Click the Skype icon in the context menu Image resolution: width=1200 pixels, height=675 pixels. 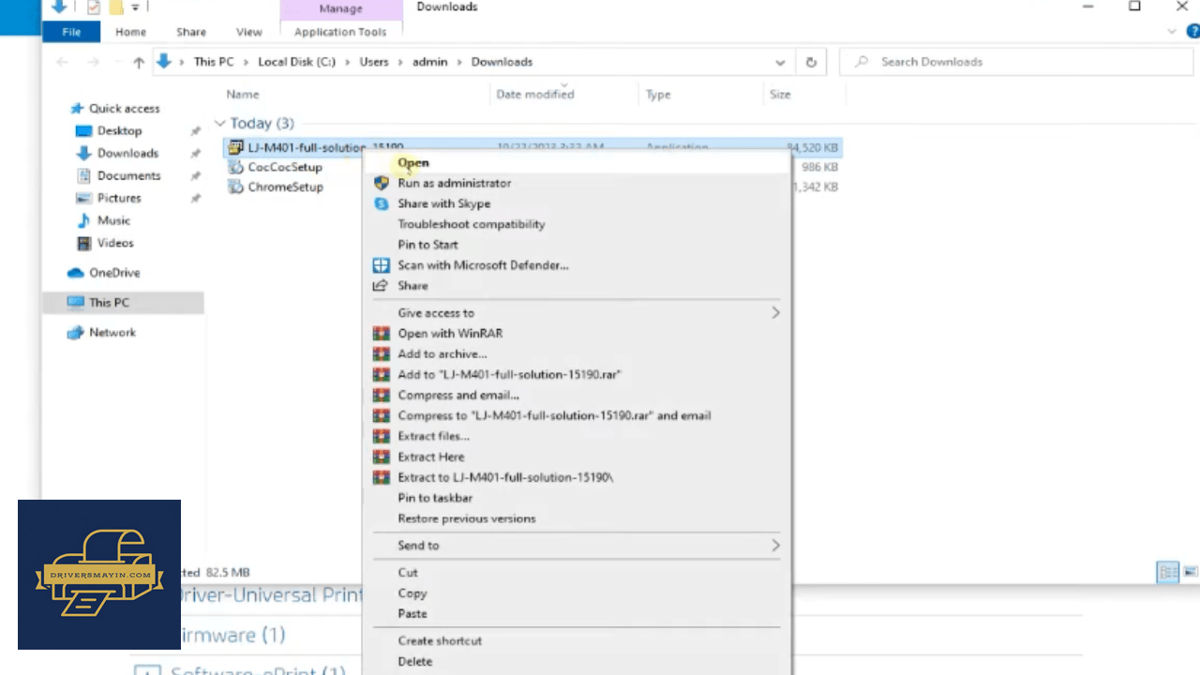coord(381,204)
